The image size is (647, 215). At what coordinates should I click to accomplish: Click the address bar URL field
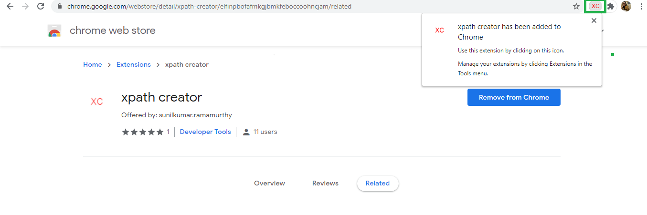(x=315, y=7)
